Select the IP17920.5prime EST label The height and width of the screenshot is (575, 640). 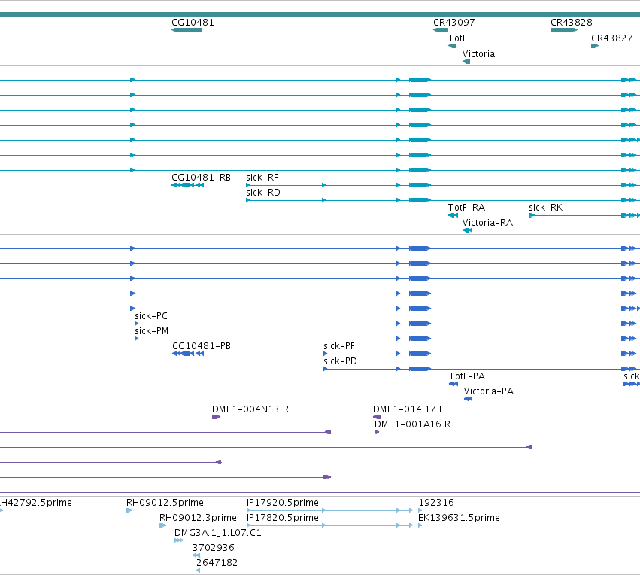(283, 503)
